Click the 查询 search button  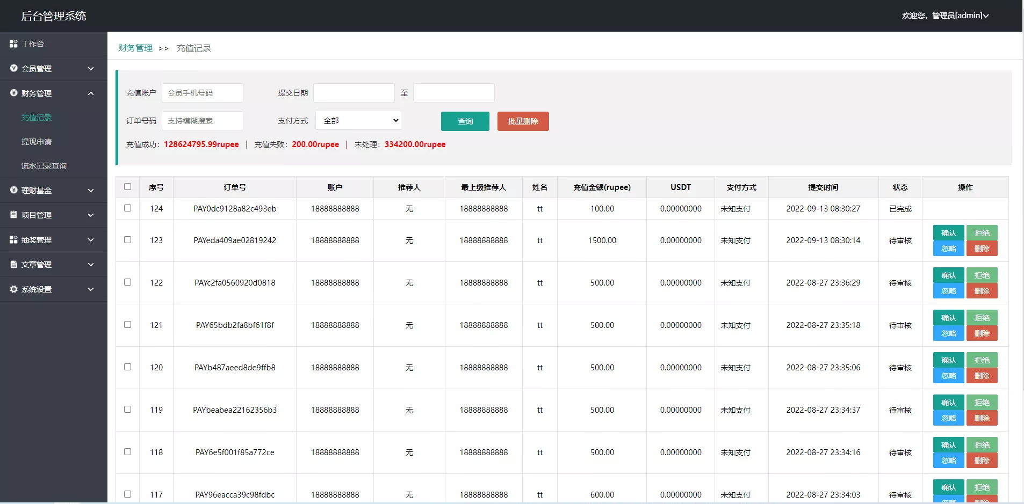coord(465,121)
